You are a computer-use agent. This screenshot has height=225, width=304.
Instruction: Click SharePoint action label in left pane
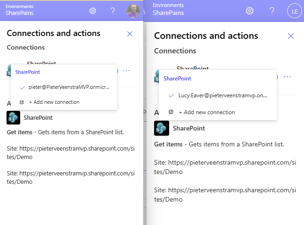click(x=38, y=118)
